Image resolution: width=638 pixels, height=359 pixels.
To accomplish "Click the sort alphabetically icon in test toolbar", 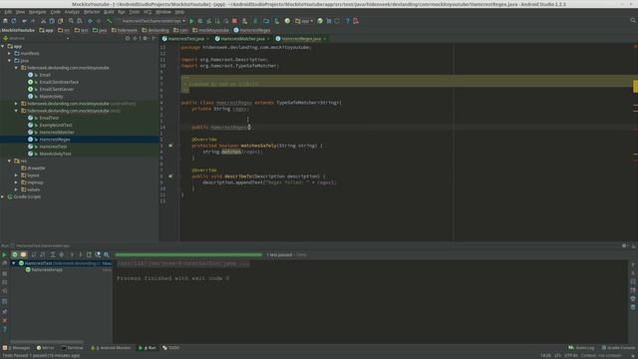I will (x=34, y=255).
